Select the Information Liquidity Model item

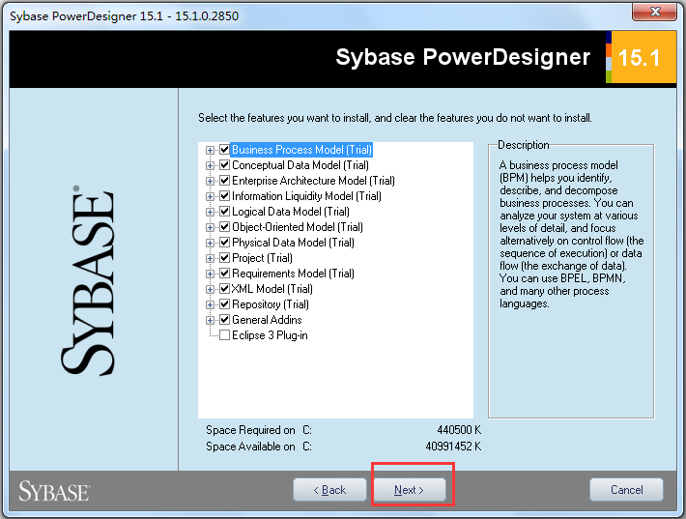(x=306, y=196)
